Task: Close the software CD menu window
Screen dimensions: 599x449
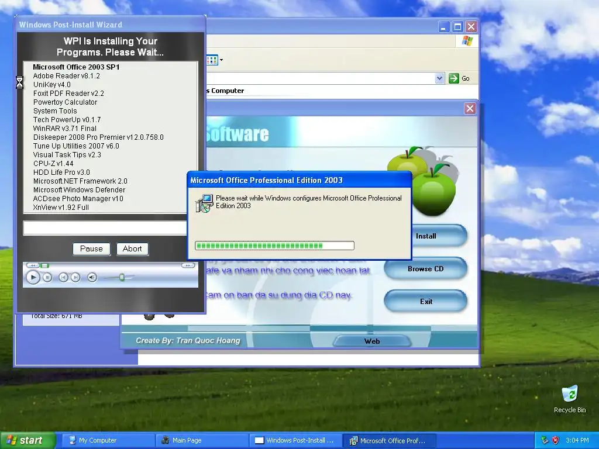Action: pyautogui.click(x=470, y=108)
